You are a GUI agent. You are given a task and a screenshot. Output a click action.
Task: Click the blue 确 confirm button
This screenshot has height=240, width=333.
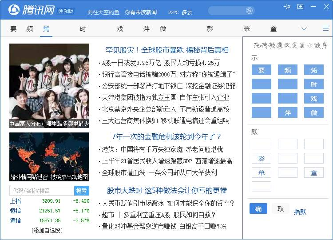(258, 209)
